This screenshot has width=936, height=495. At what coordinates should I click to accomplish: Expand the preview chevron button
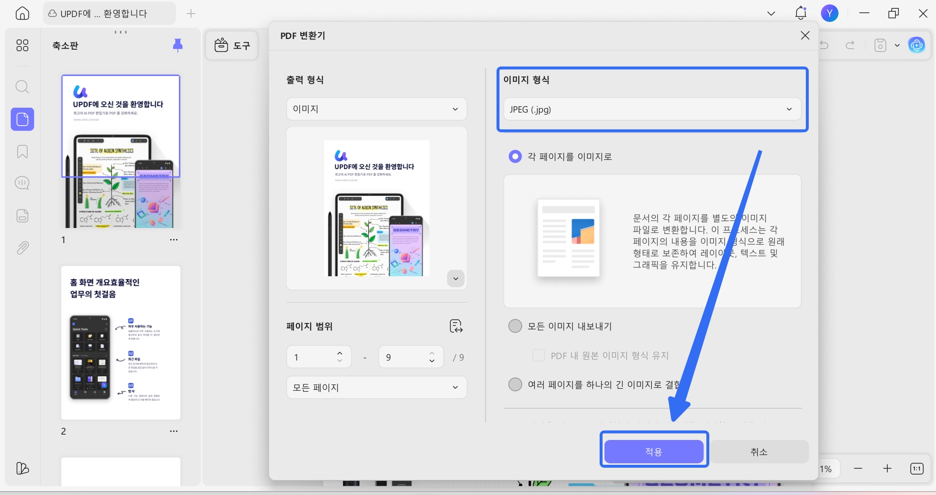(455, 279)
